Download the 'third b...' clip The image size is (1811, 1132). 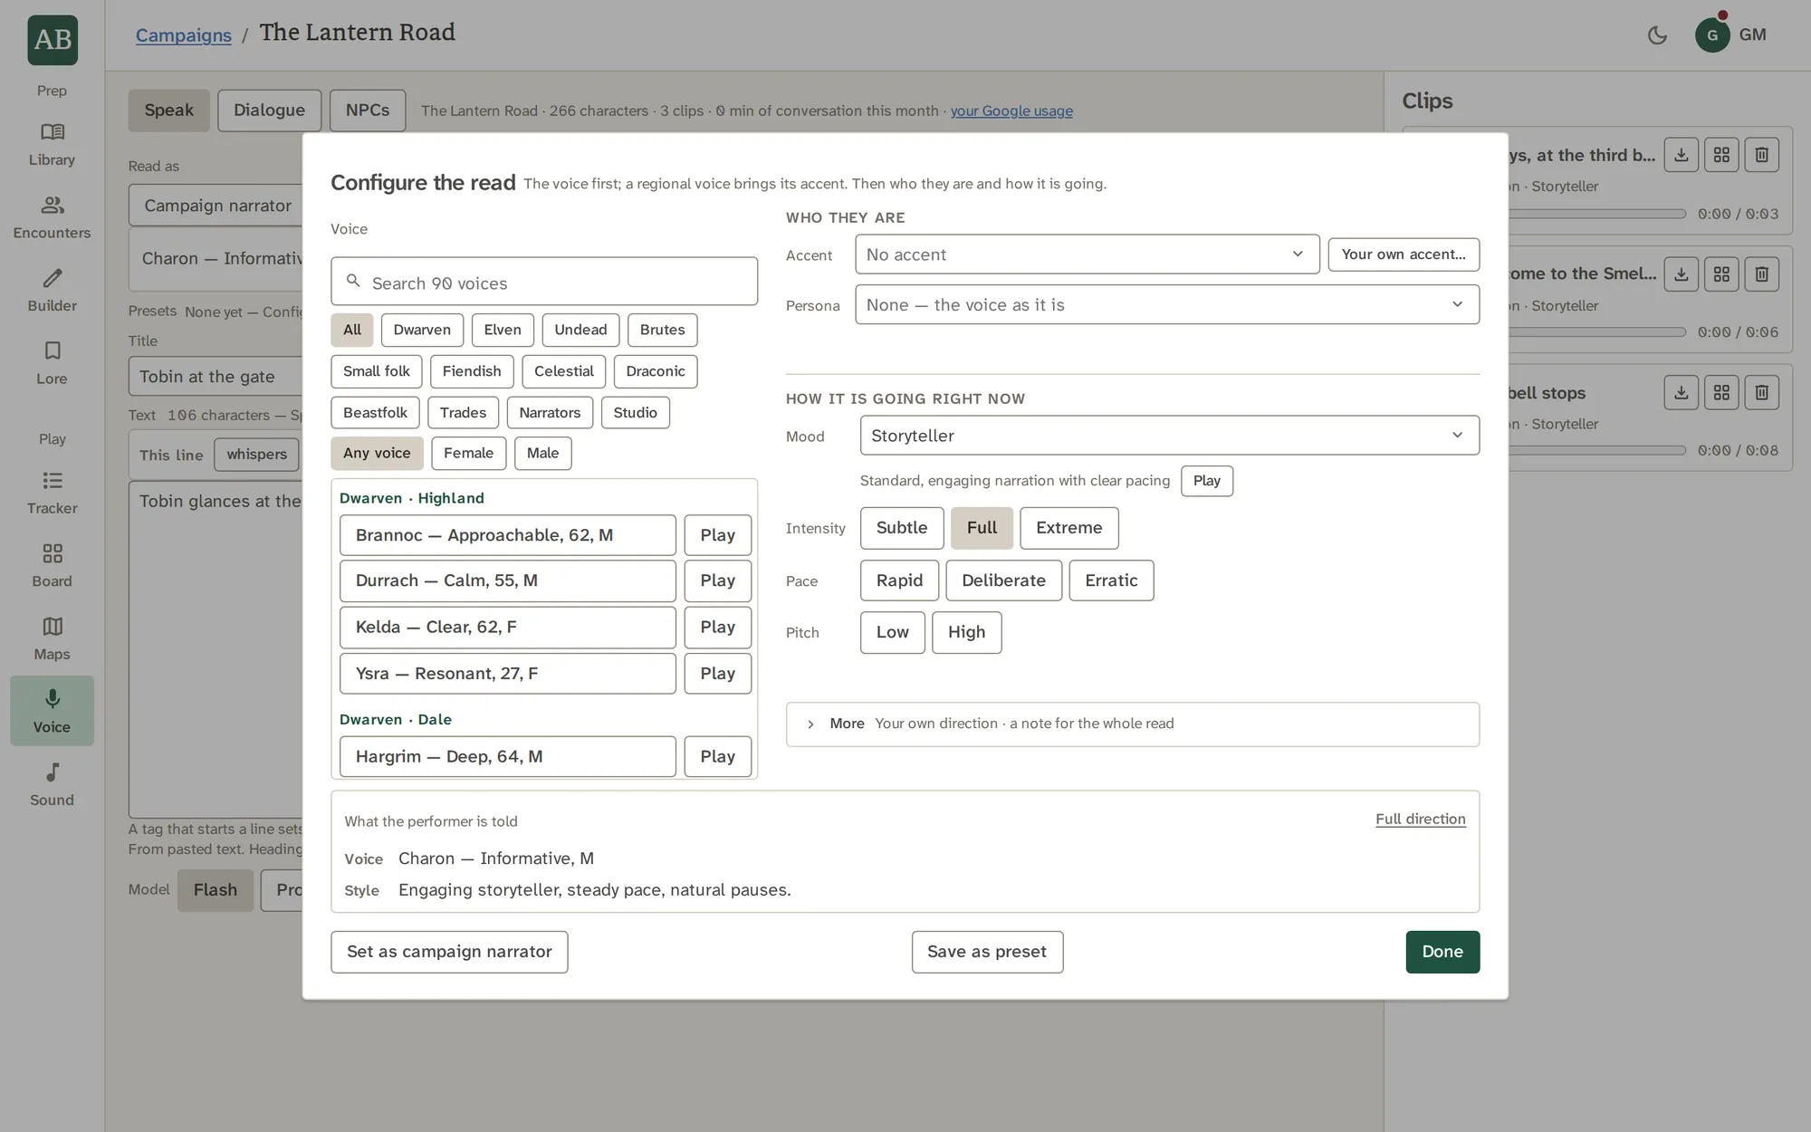point(1682,155)
